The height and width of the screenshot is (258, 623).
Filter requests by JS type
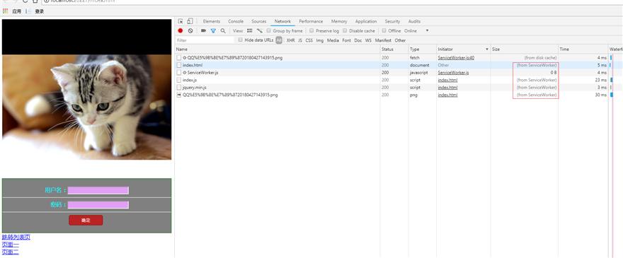(300, 40)
